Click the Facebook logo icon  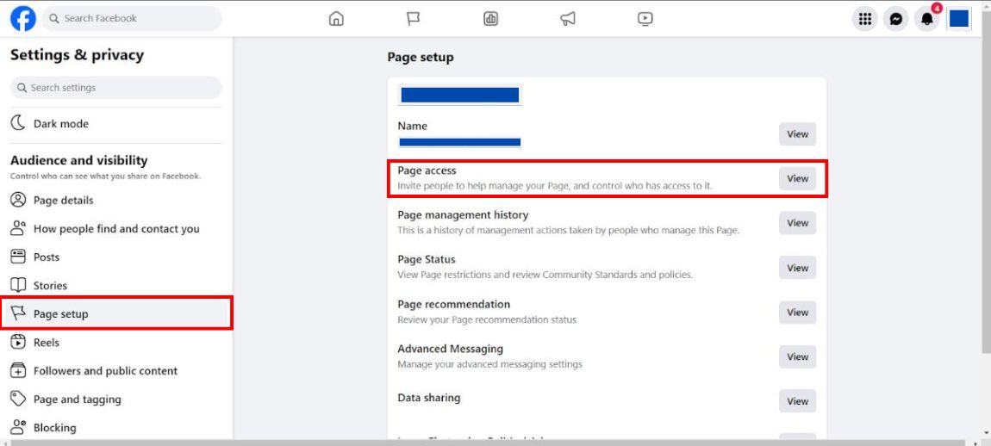(23, 19)
